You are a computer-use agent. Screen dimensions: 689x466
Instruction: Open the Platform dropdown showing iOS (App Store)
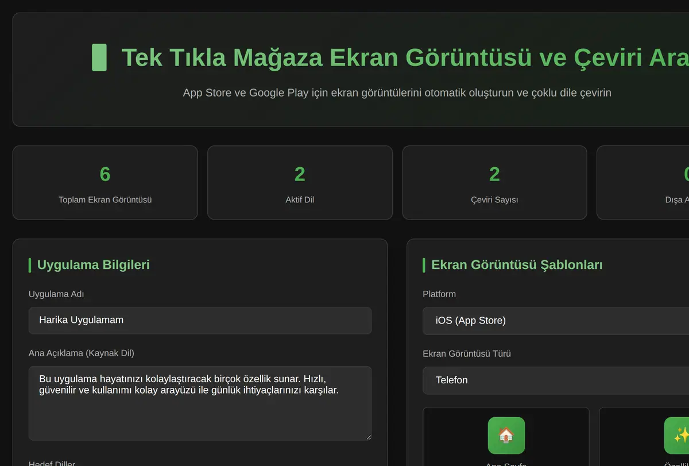[556, 321]
